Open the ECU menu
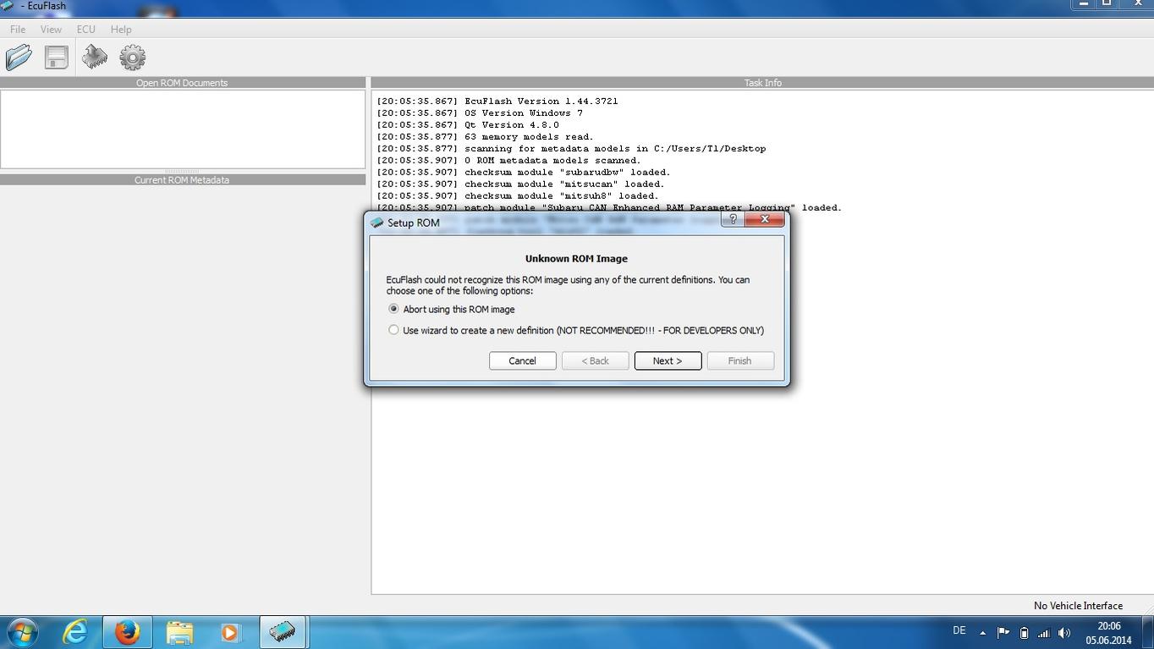This screenshot has height=649, width=1154. click(86, 29)
